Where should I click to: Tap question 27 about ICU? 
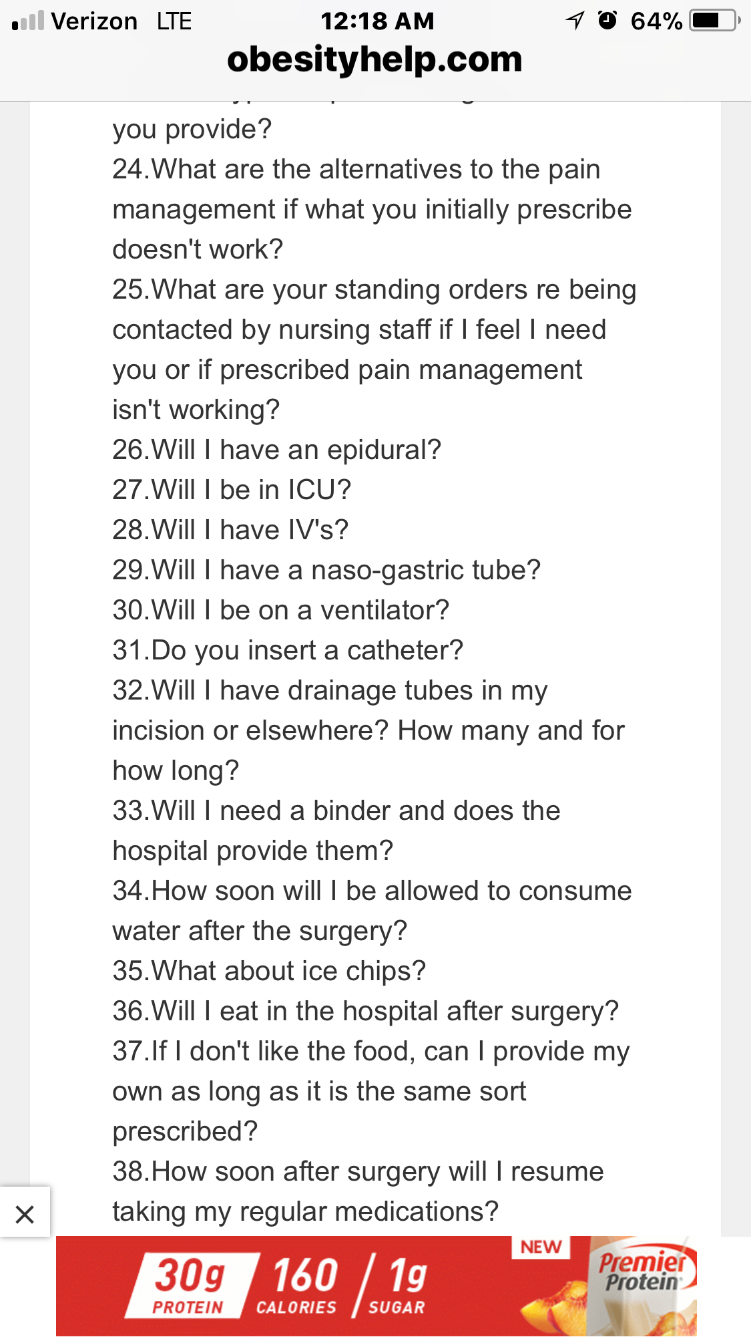coord(232,490)
